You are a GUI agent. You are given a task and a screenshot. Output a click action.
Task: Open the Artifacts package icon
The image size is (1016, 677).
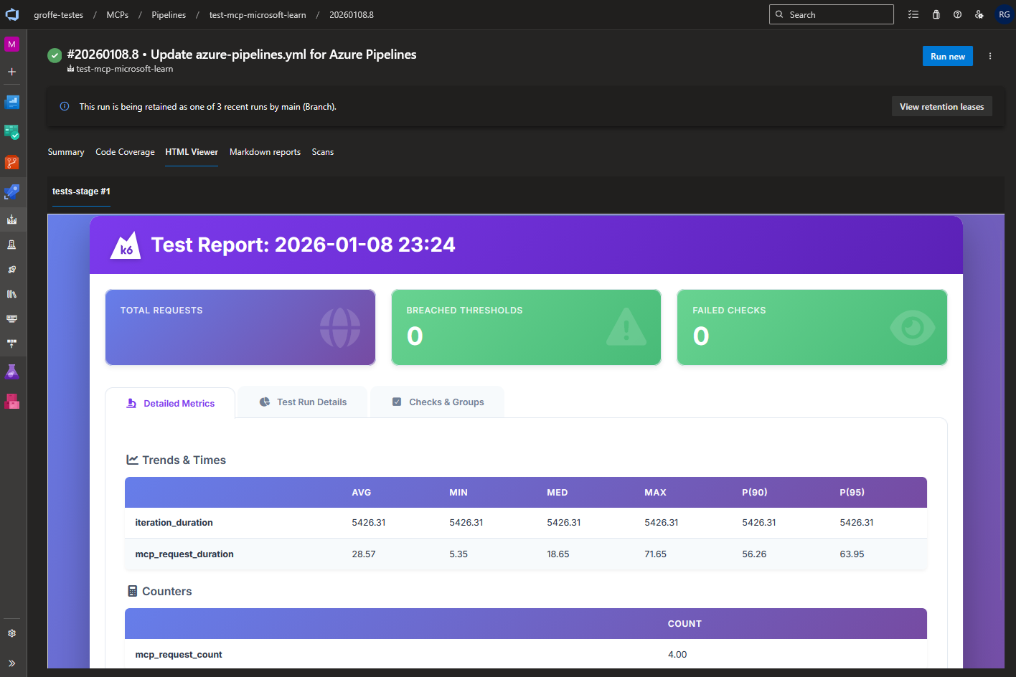coord(11,402)
